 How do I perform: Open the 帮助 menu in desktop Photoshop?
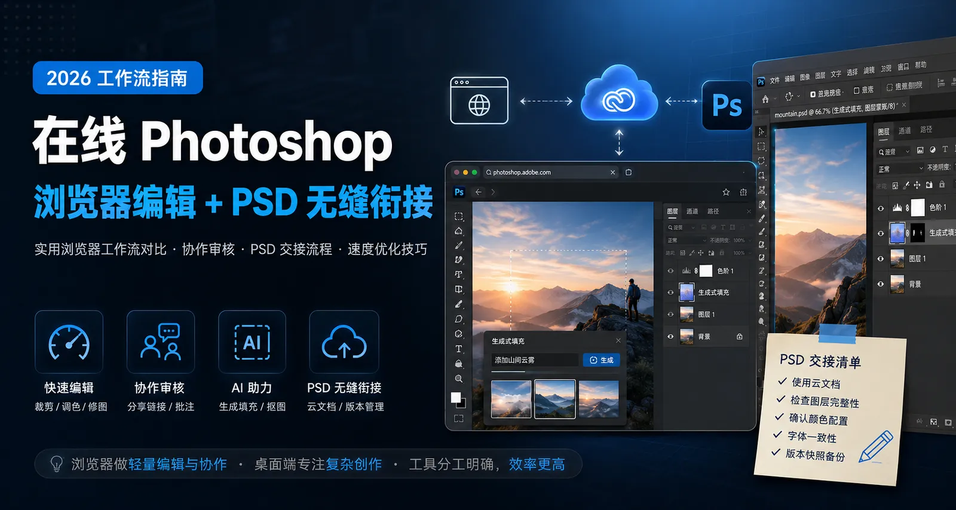[921, 65]
